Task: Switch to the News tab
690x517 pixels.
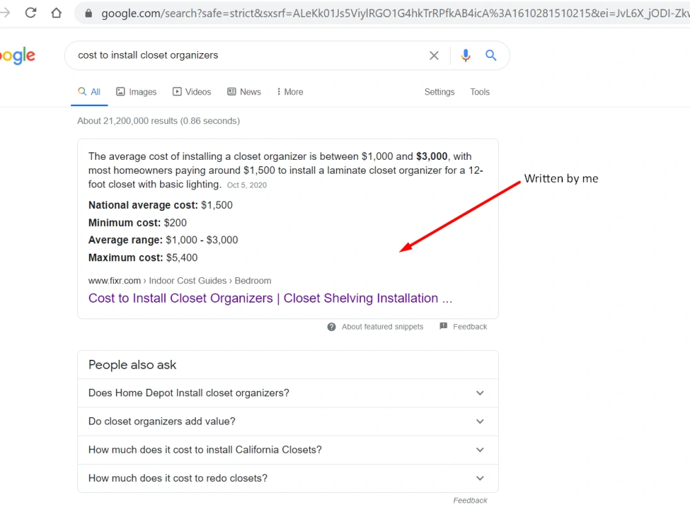Action: coord(244,92)
